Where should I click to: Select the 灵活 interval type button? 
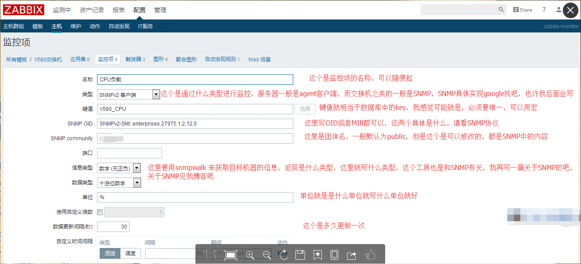(110, 254)
